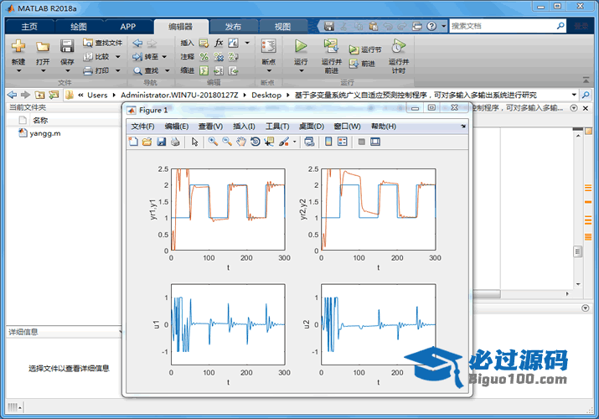Toggle the Zoom Out tool in Figure 1

(227, 142)
